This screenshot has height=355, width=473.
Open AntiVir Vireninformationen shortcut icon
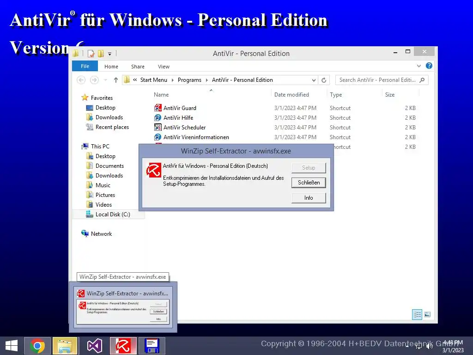point(158,137)
